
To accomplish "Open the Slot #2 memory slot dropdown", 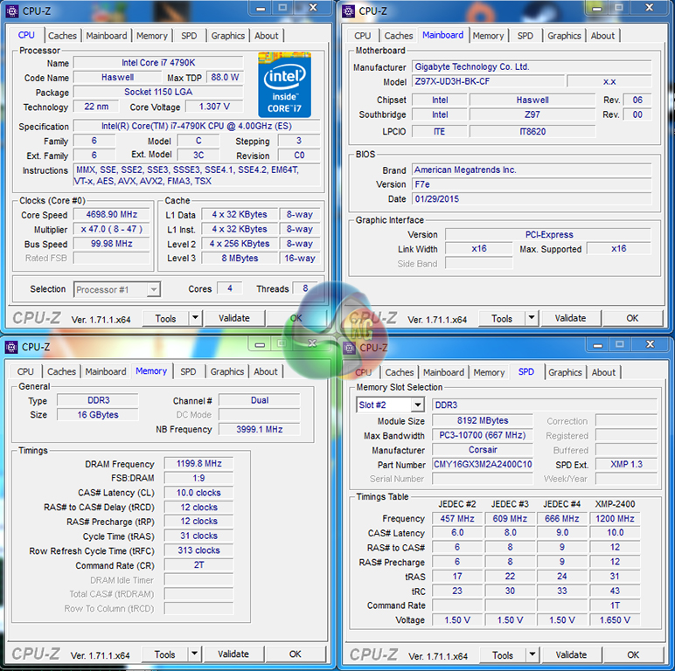I will (x=417, y=405).
